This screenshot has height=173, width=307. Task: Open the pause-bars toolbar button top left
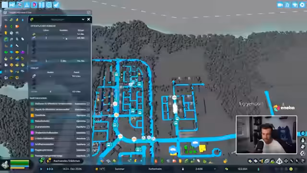click(42, 5)
